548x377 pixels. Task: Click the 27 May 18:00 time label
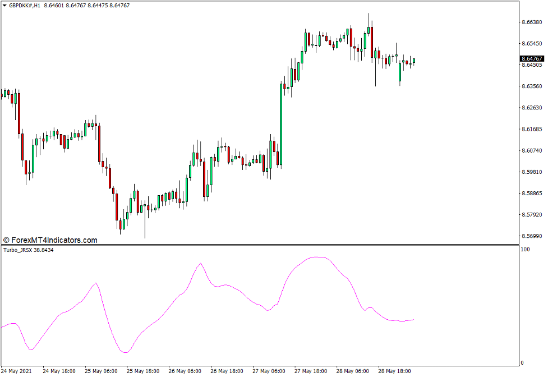click(x=311, y=371)
